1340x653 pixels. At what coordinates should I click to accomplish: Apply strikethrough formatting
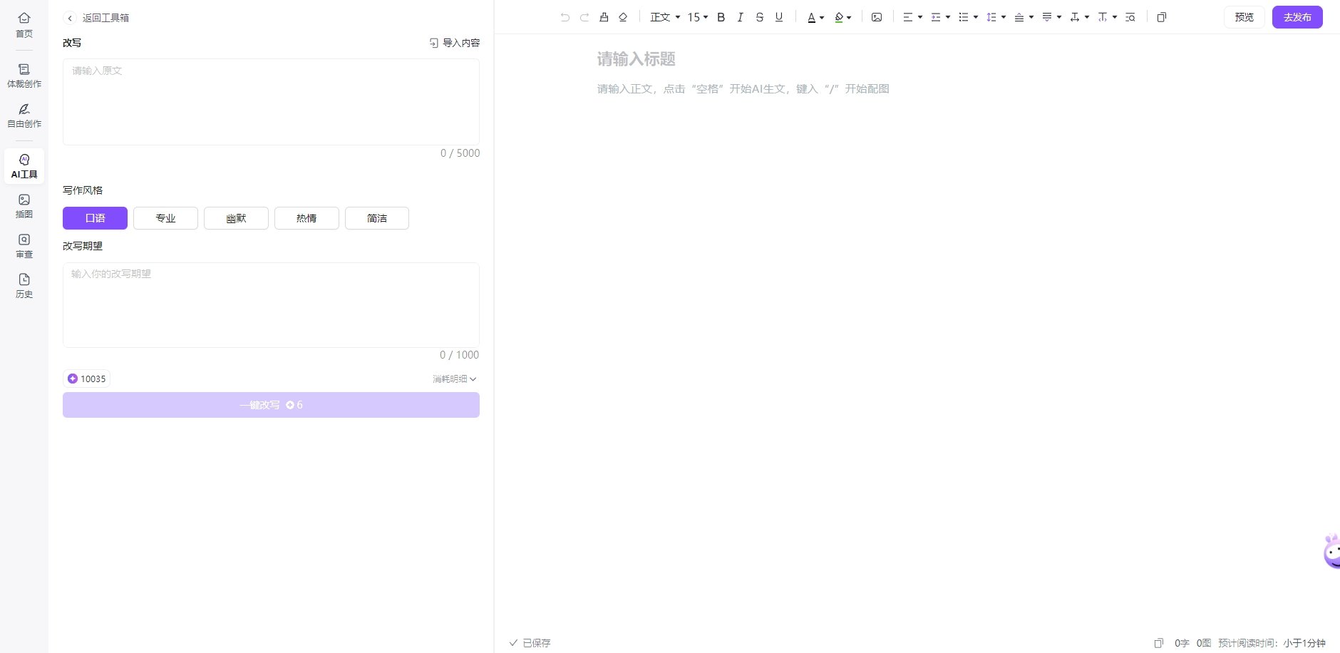(x=759, y=17)
